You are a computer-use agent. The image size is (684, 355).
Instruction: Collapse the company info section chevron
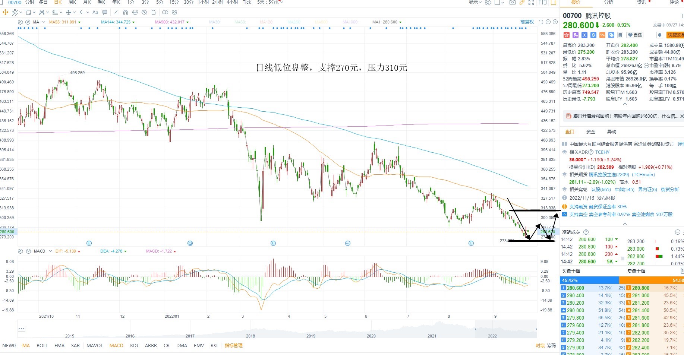pos(625,224)
